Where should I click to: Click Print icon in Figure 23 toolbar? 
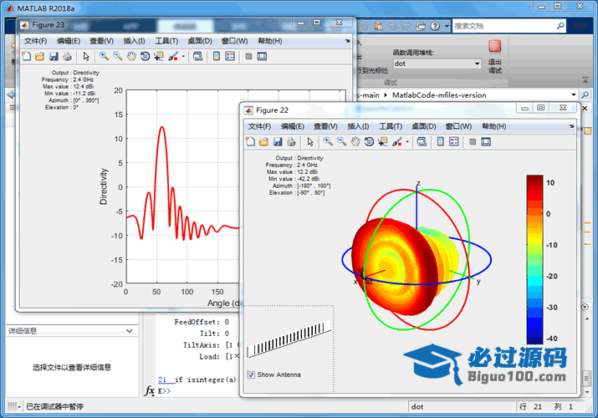[67, 56]
